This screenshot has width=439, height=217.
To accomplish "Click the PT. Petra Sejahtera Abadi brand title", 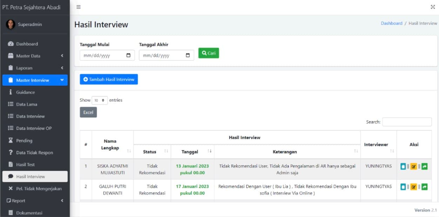I will (x=31, y=7).
